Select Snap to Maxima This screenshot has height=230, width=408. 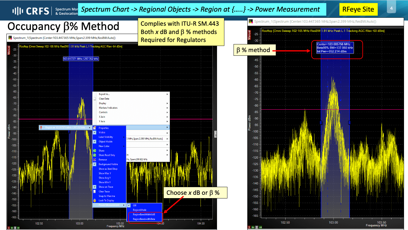pos(109,196)
